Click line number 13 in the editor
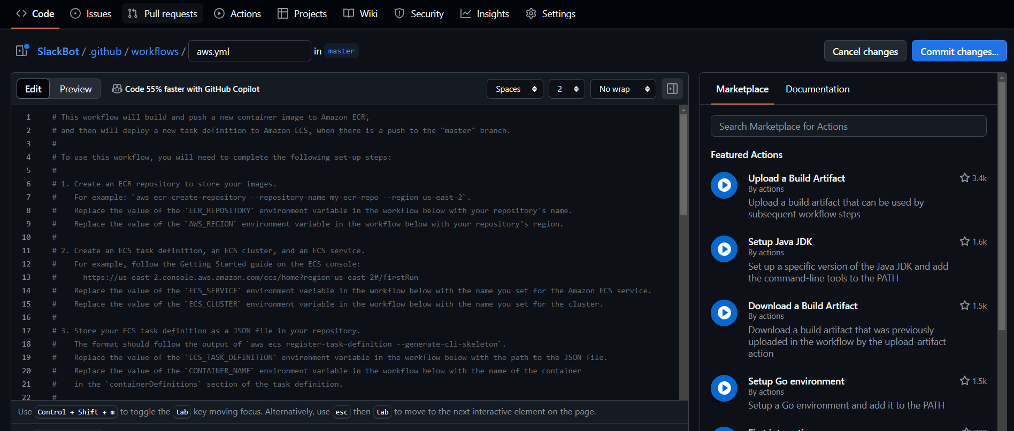This screenshot has width=1014, height=431. (26, 277)
